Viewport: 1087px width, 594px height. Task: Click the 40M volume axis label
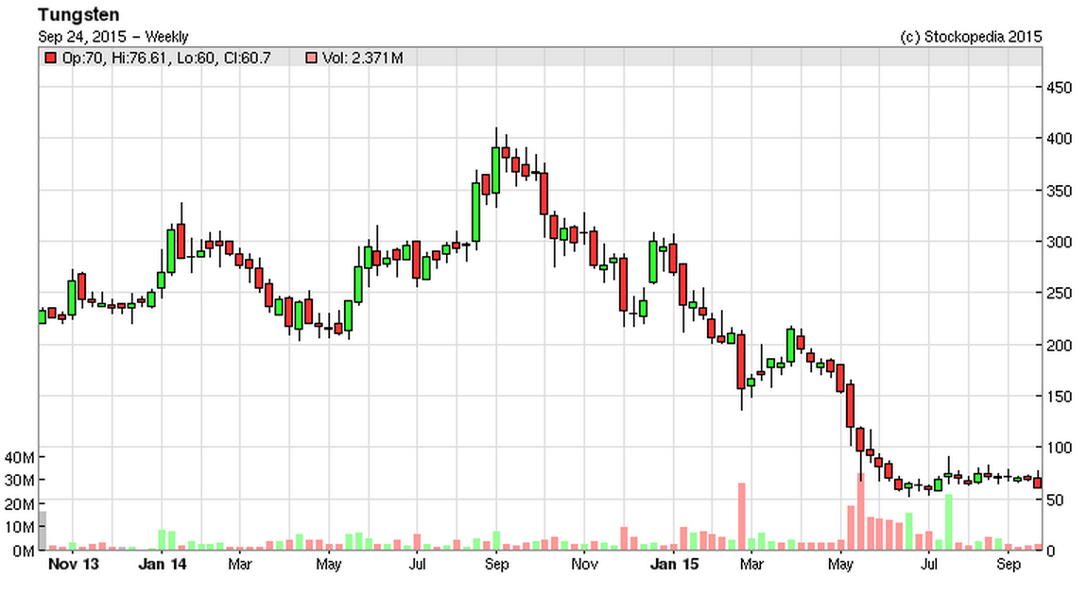tap(19, 458)
